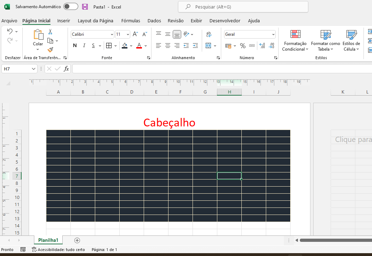372x256 pixels.
Task: Toggle wrap text ab icon
Action: (209, 34)
